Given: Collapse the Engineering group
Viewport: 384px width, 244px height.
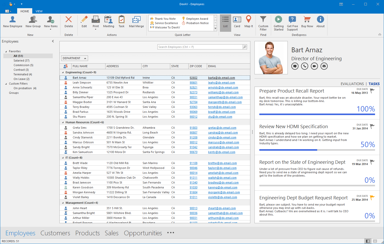Looking at the screenshot, I should (62, 72).
